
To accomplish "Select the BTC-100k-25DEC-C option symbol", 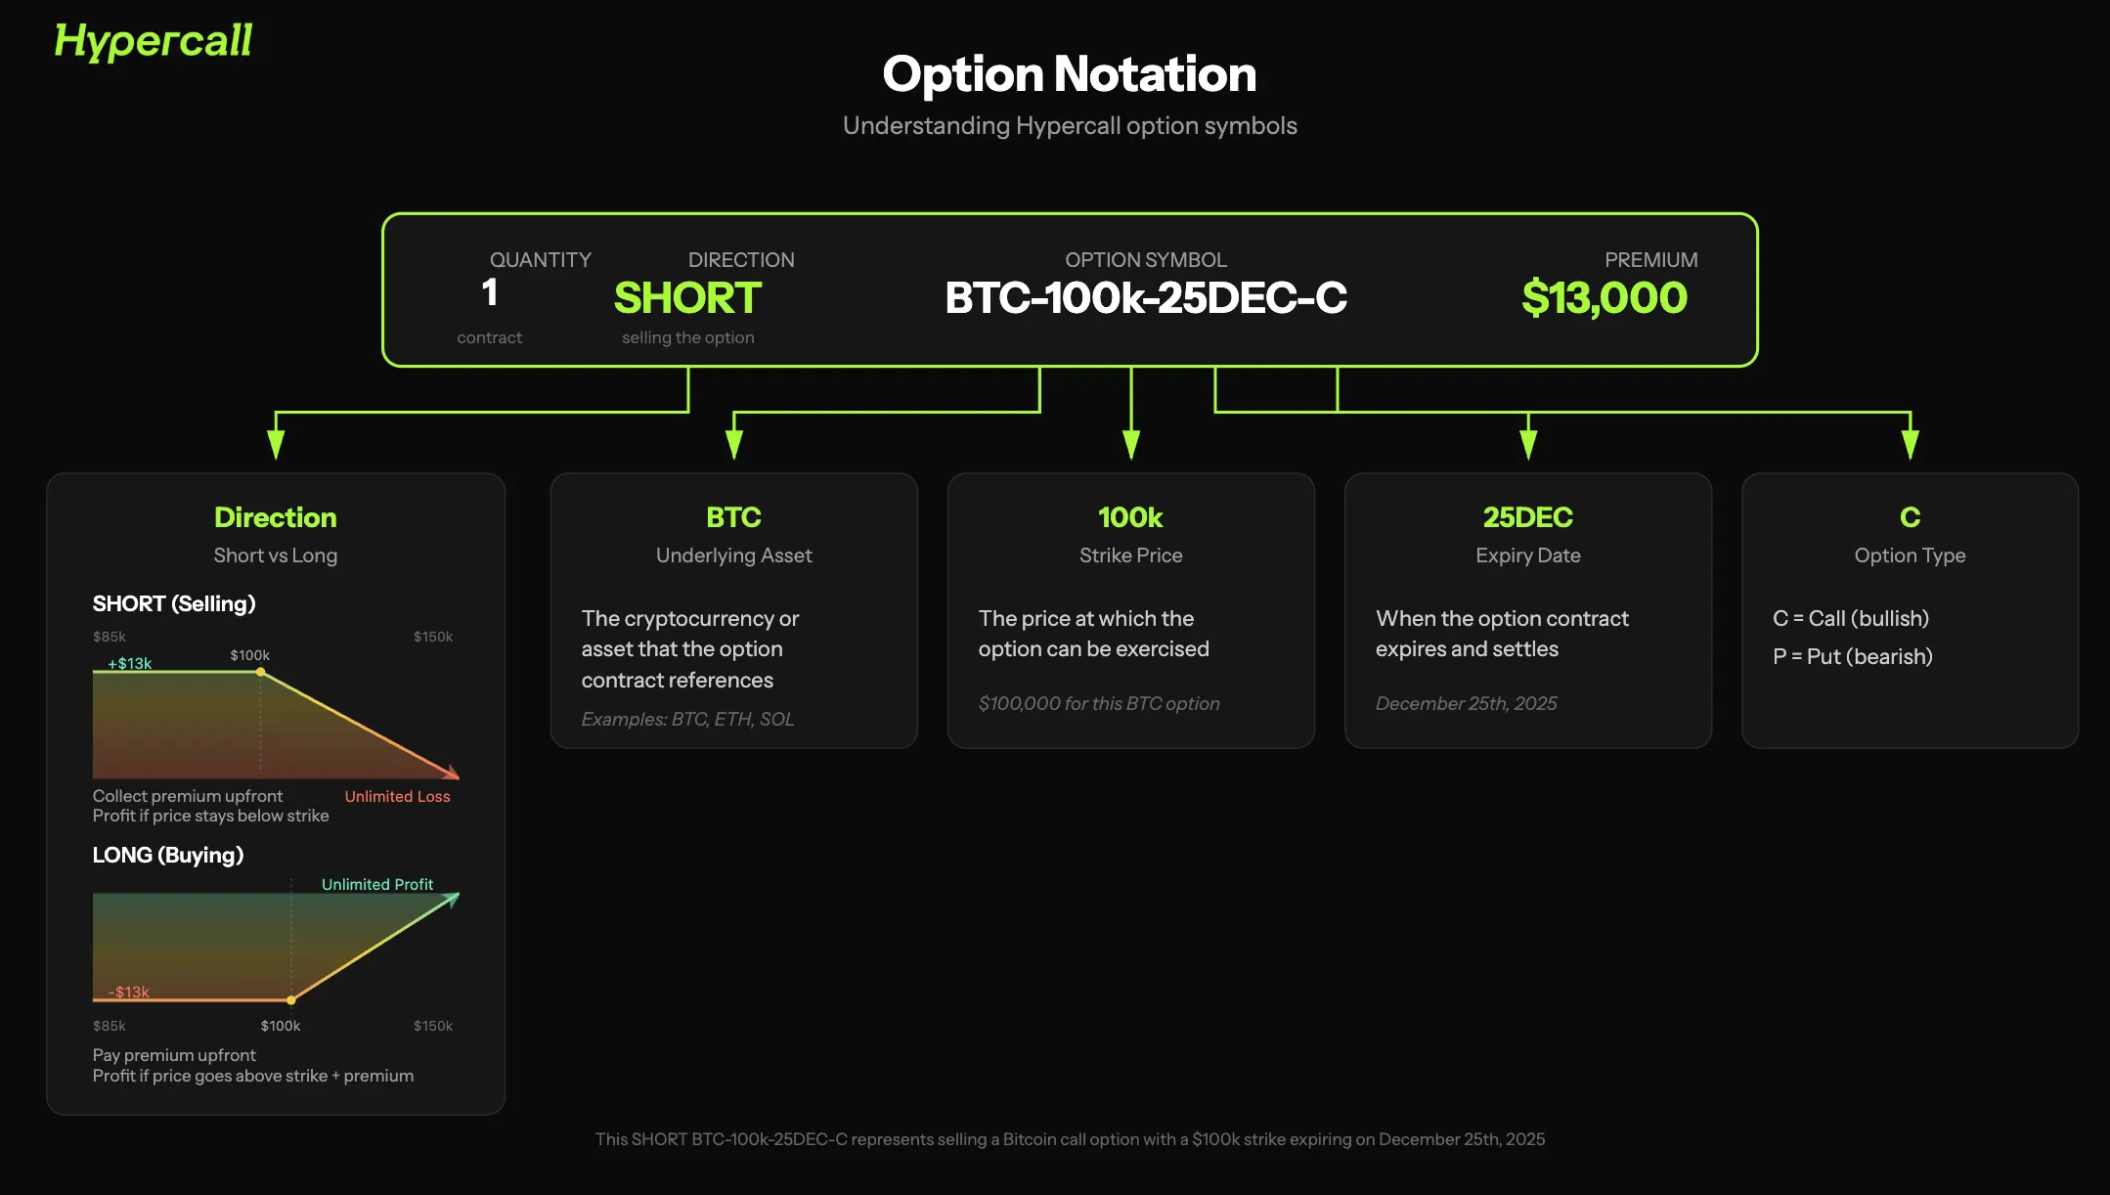I will [1146, 297].
